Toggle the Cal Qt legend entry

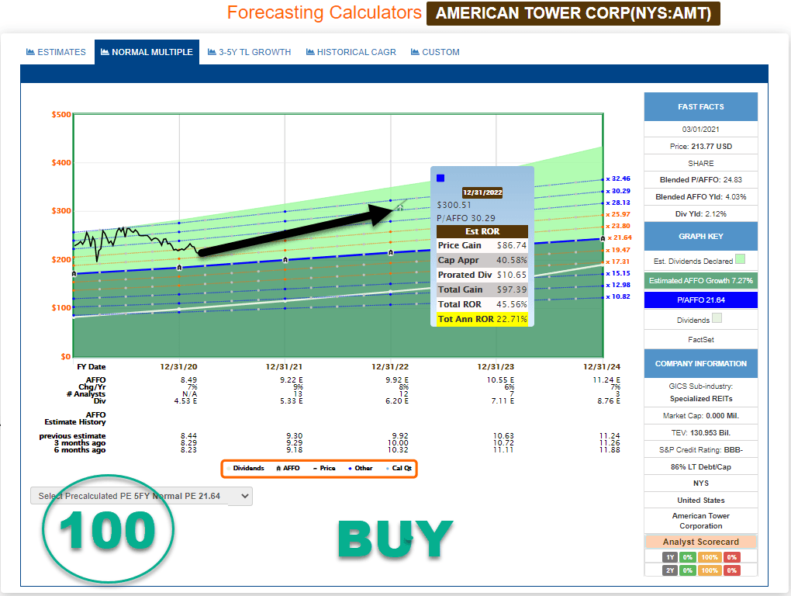[399, 468]
